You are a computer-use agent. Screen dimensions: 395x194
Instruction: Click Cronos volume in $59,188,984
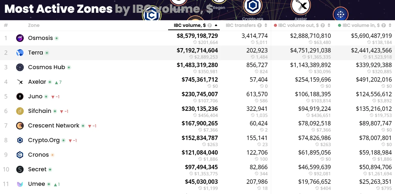click(x=375, y=153)
